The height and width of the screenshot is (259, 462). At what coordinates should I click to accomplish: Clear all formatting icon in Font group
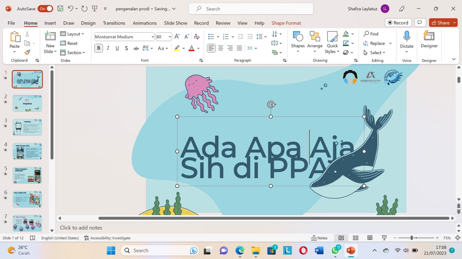(x=196, y=36)
